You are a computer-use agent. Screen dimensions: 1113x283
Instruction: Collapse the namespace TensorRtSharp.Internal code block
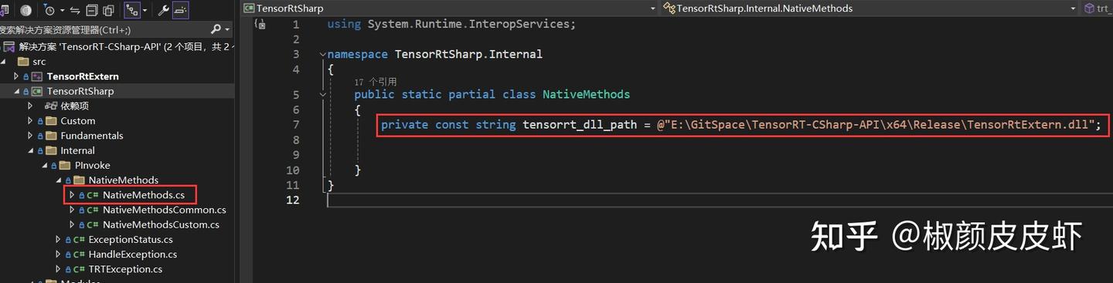tap(322, 55)
